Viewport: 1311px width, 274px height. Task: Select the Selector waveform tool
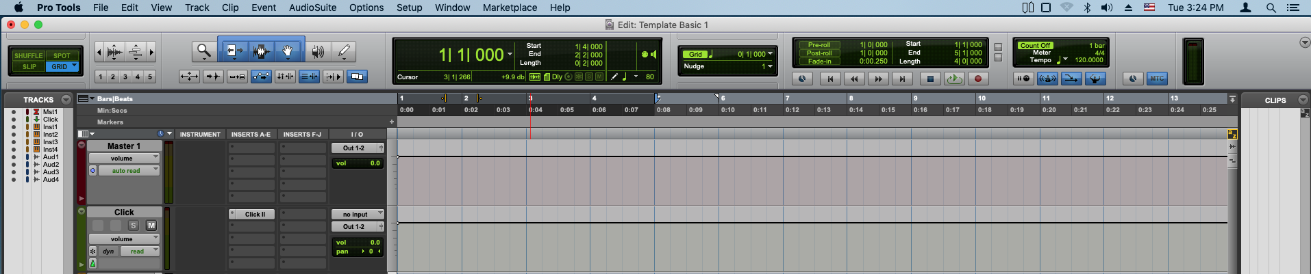260,51
